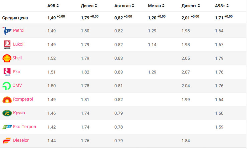Open the Lukoil text link

[x=19, y=44]
